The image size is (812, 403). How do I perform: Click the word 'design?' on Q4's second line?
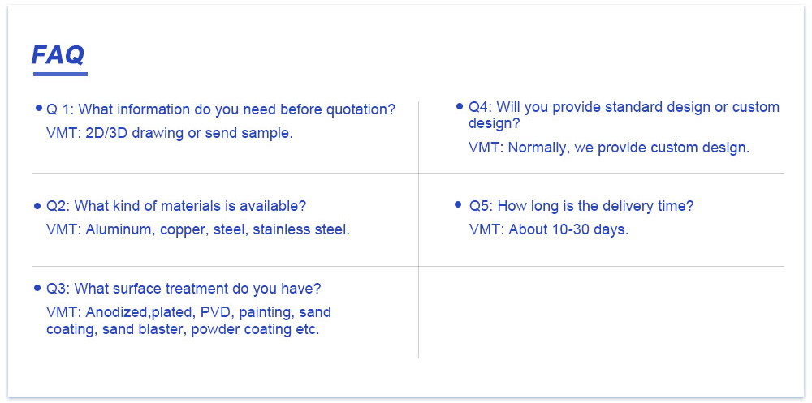point(495,124)
